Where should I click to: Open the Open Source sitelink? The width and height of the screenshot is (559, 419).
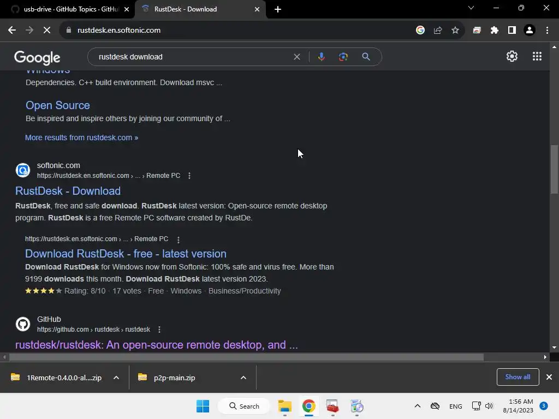click(58, 105)
